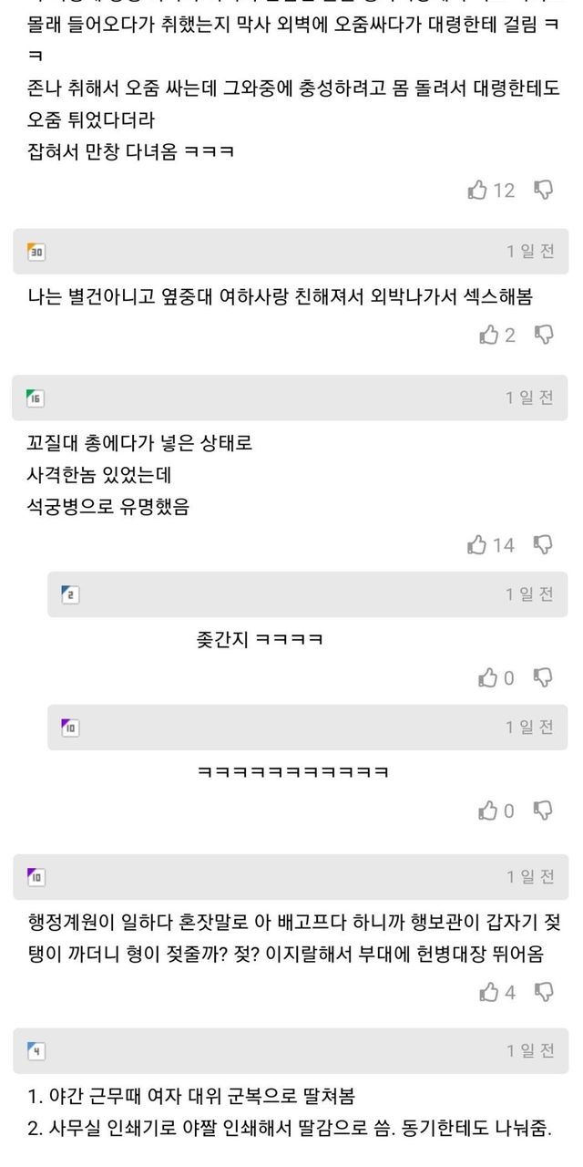Dislike the comment showing 12 likes

543,190
